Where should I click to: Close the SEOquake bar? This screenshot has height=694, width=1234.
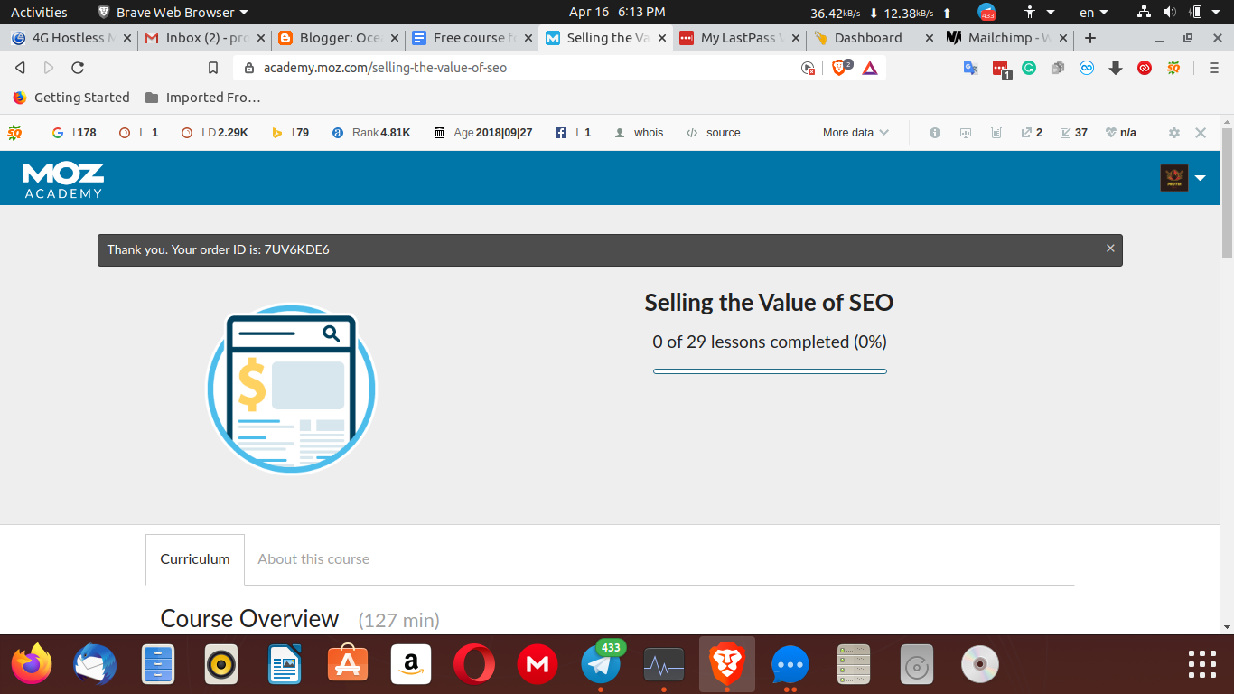(x=1201, y=133)
